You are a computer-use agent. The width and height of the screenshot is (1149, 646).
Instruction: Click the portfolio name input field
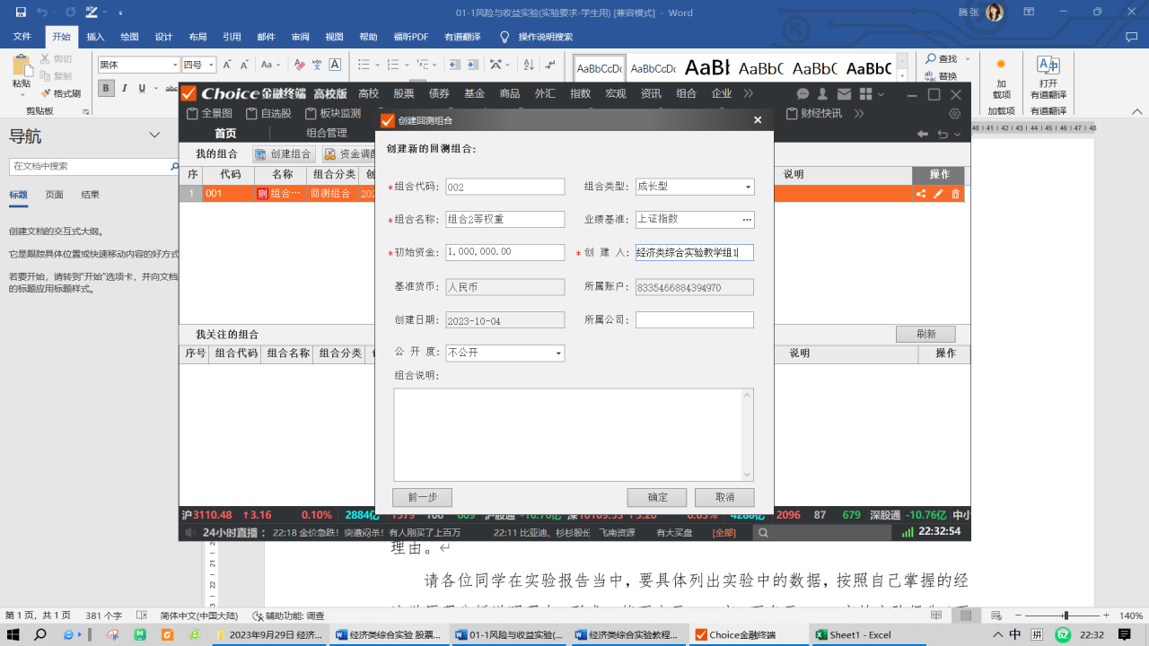[505, 220]
